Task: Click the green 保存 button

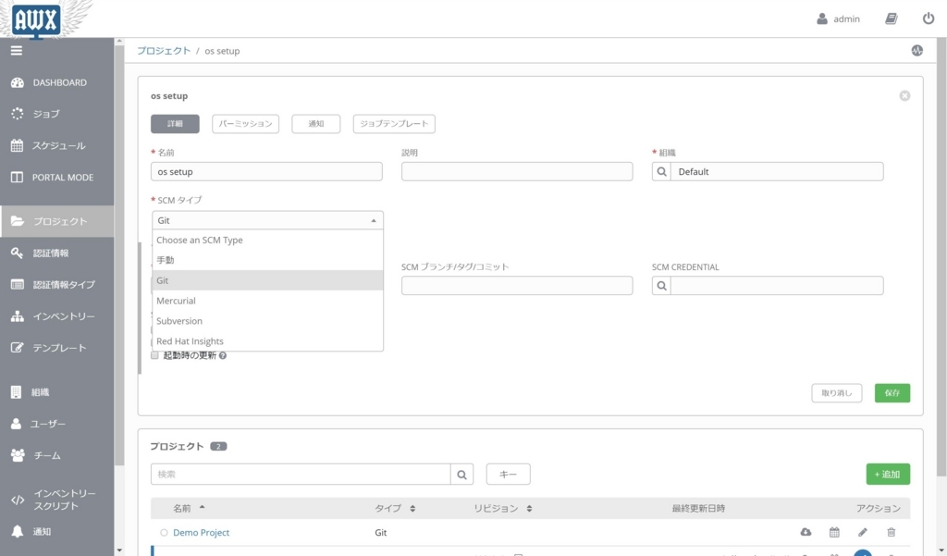Action: [x=892, y=393]
